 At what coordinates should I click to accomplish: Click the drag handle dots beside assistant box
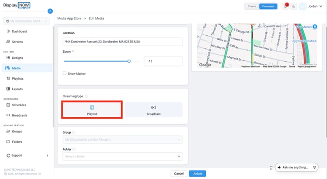271,168
